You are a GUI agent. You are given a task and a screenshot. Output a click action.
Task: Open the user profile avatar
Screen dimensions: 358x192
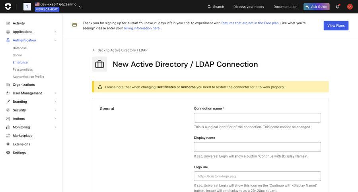click(x=350, y=7)
